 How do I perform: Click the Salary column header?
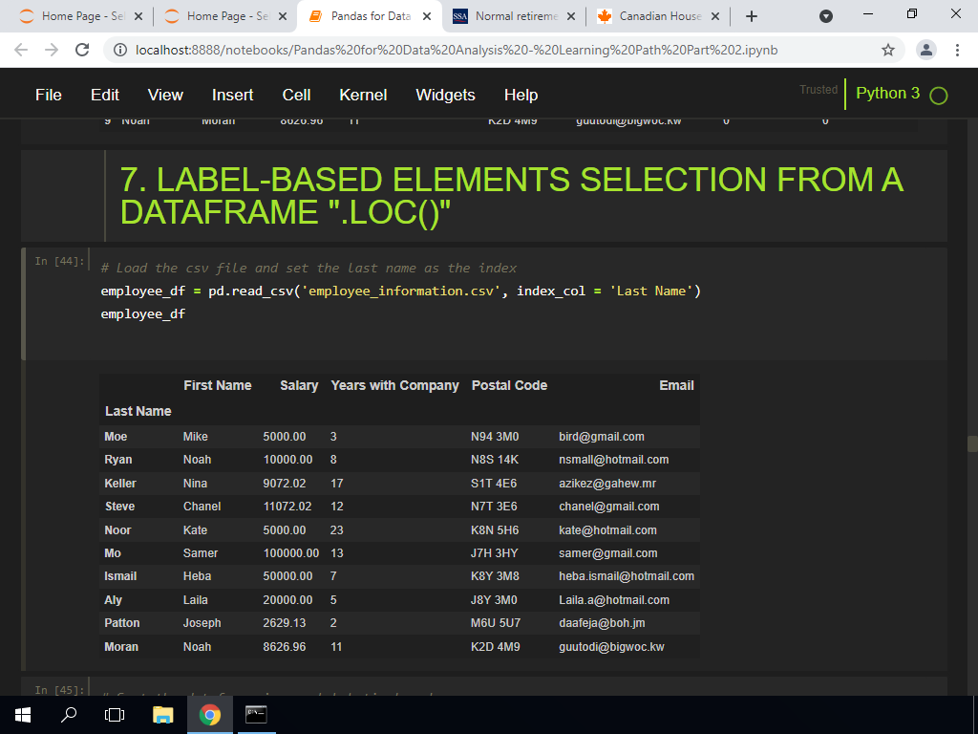tap(299, 386)
